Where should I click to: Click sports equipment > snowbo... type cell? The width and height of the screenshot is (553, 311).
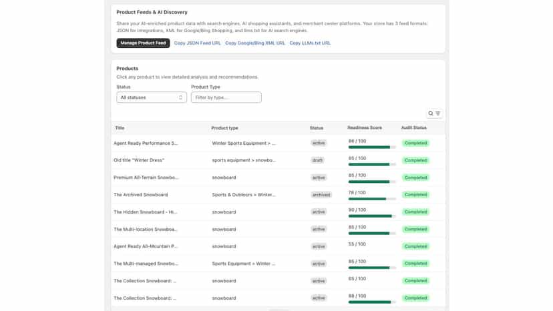(244, 160)
